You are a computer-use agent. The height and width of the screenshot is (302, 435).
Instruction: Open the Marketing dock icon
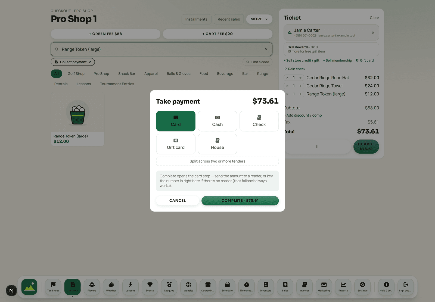[x=324, y=287]
